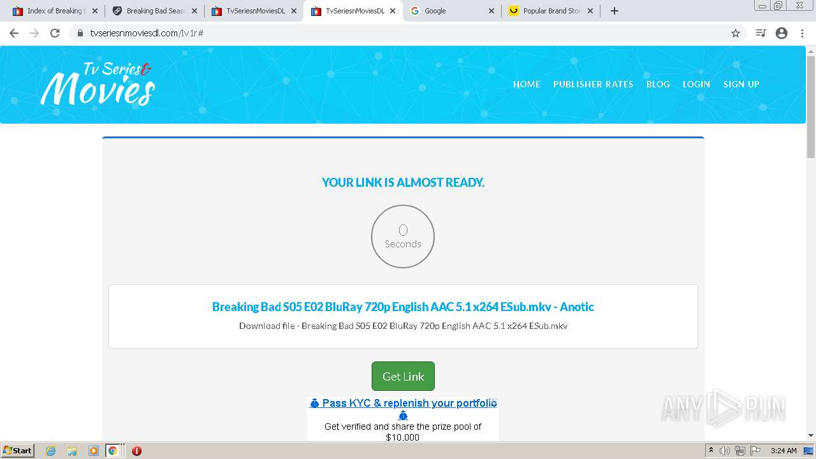Image resolution: width=816 pixels, height=459 pixels.
Task: Bookmark this page with the star icon
Action: pyautogui.click(x=736, y=33)
